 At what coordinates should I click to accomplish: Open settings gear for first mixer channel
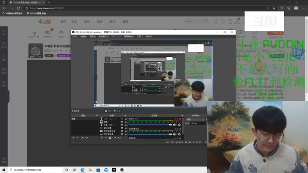[179, 125]
